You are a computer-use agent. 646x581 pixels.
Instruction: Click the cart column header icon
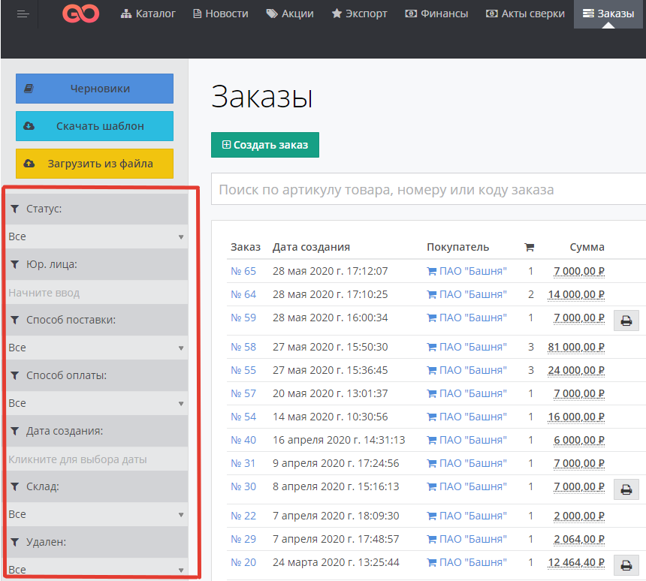coord(529,247)
